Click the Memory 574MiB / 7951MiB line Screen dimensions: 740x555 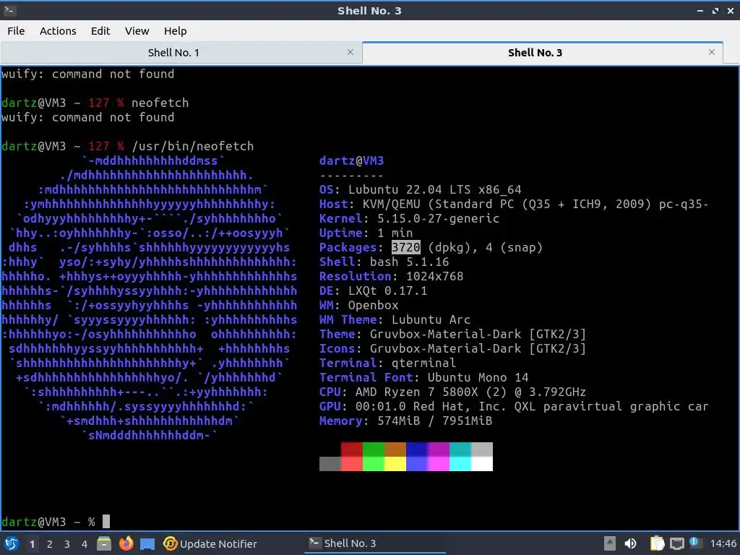[x=405, y=421]
